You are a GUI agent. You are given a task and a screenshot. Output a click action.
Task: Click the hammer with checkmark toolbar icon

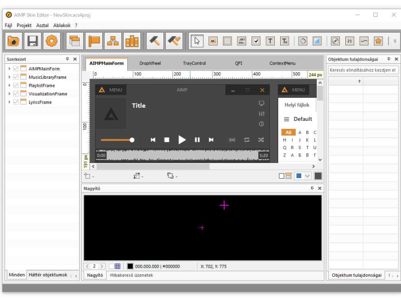174,41
